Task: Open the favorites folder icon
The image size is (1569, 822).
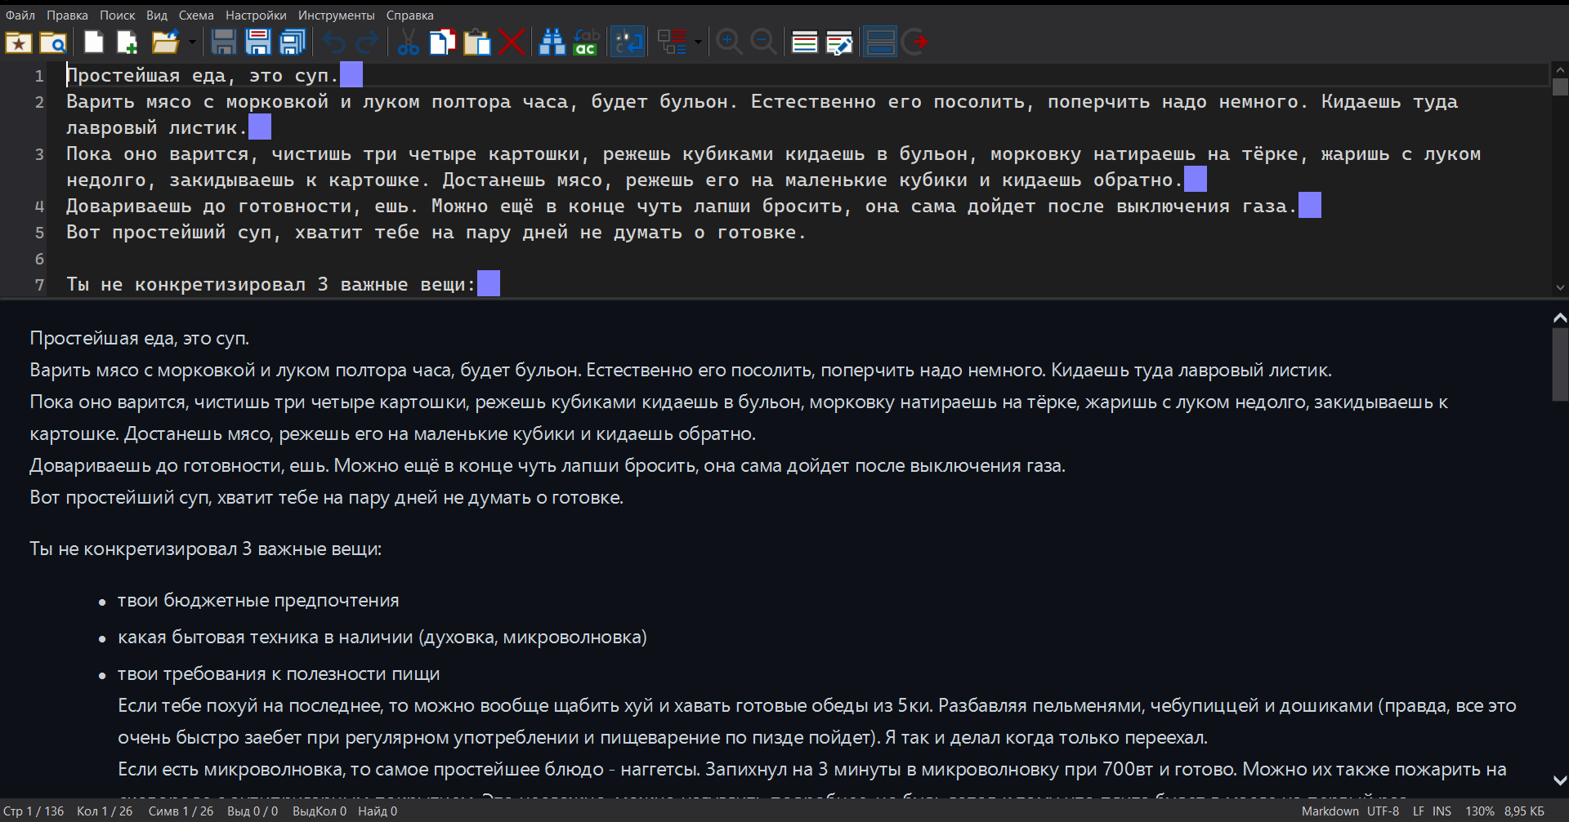Action: [x=18, y=42]
